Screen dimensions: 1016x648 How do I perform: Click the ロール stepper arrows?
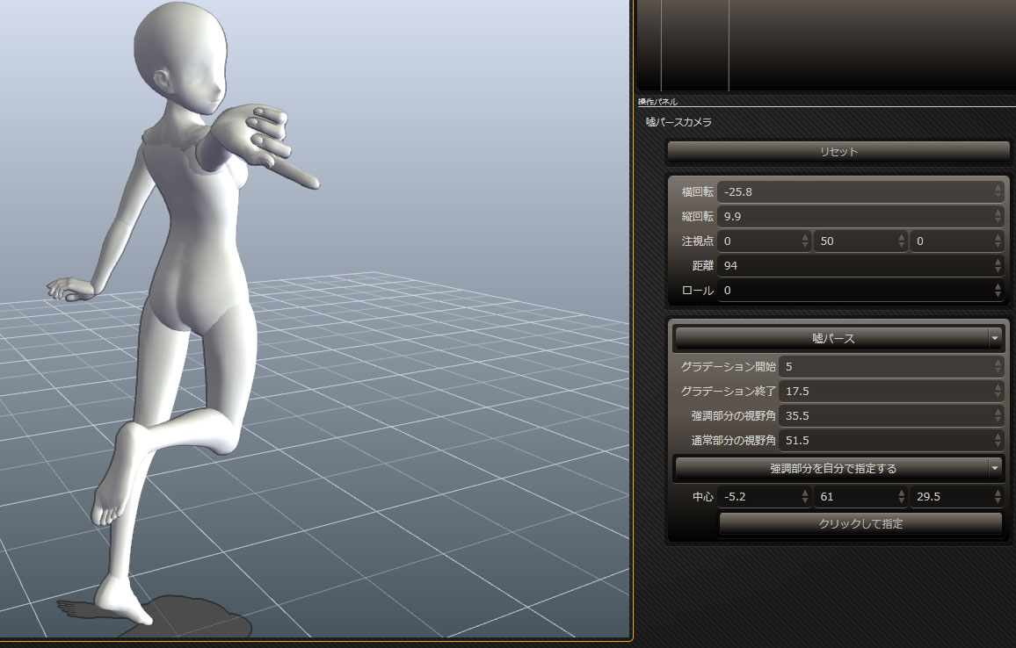click(998, 290)
